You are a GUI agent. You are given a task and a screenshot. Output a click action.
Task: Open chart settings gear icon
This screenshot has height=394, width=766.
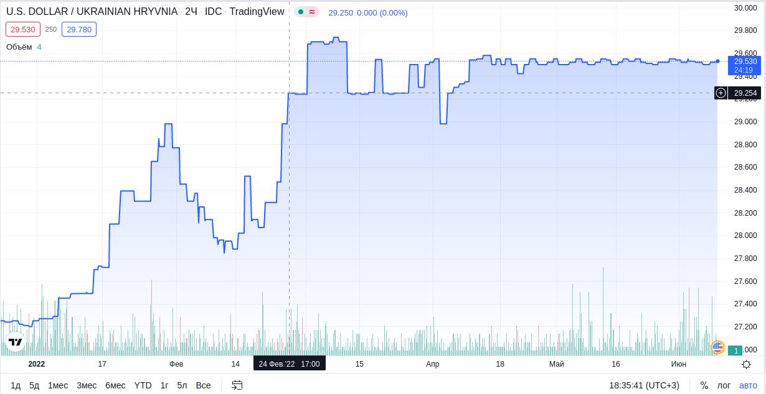pos(746,364)
